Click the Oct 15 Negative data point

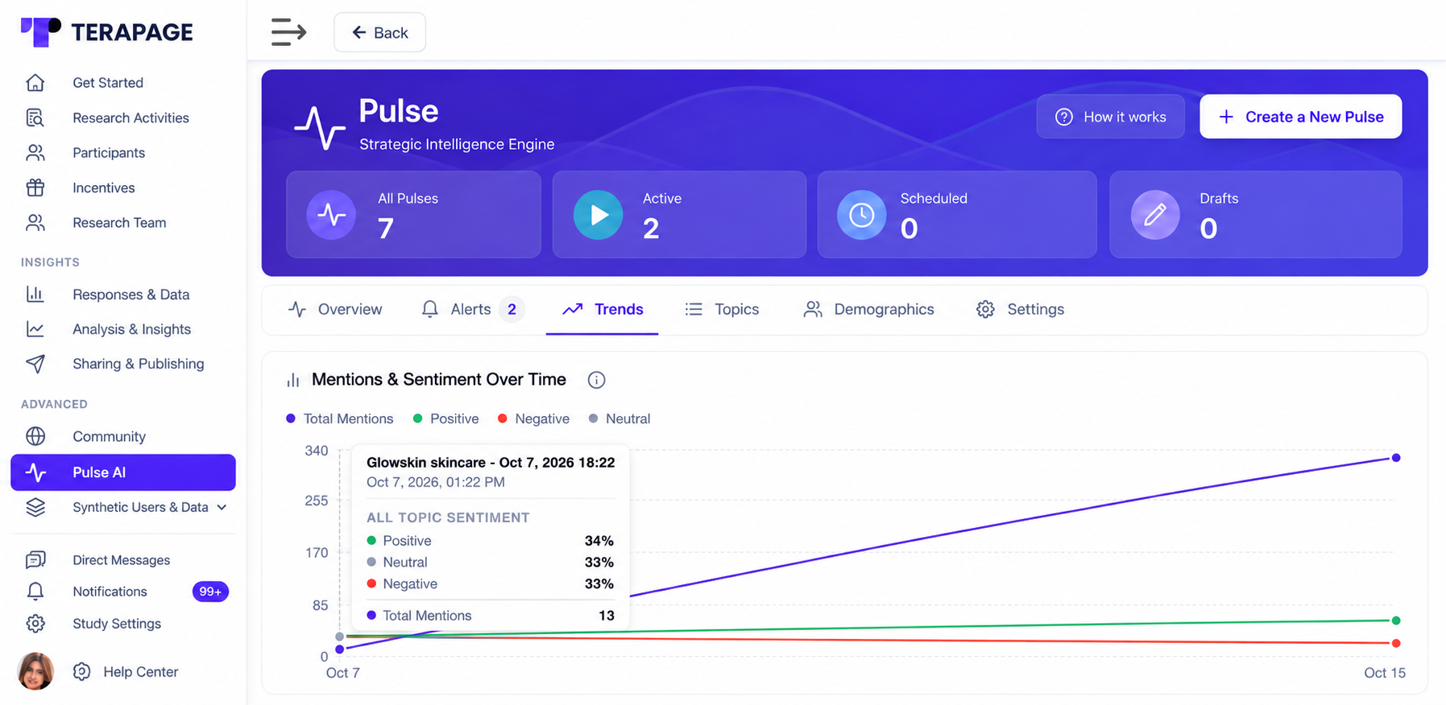(x=1396, y=643)
